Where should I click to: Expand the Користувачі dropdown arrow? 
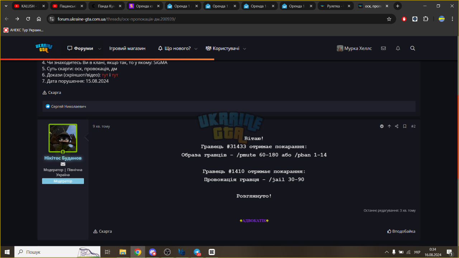coord(245,49)
